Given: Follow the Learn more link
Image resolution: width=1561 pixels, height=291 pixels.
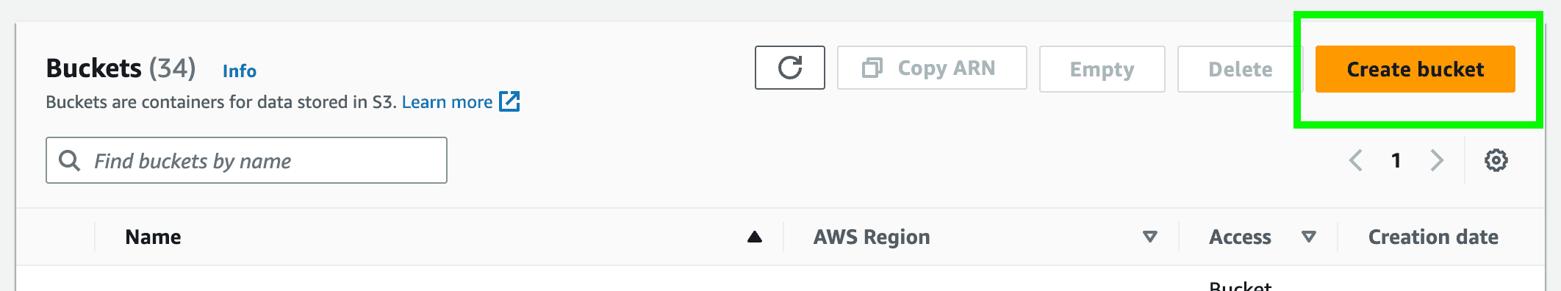Looking at the screenshot, I should pos(447,102).
